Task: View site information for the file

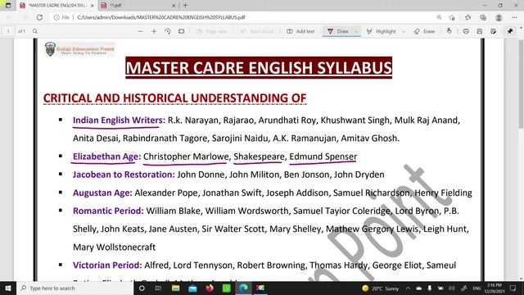Action: [62, 17]
